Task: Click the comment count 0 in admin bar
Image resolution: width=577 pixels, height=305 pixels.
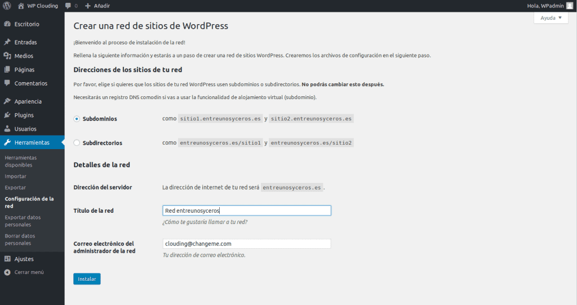Action: 76,6
